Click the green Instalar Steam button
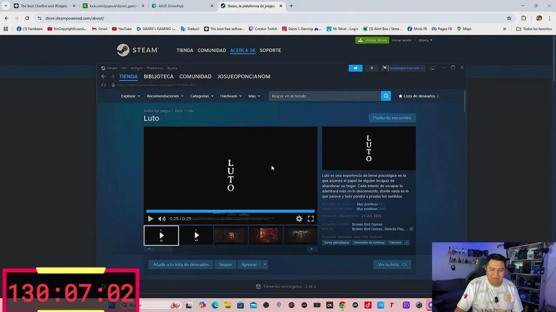Screen dimensions: 556x312 pos(372,40)
